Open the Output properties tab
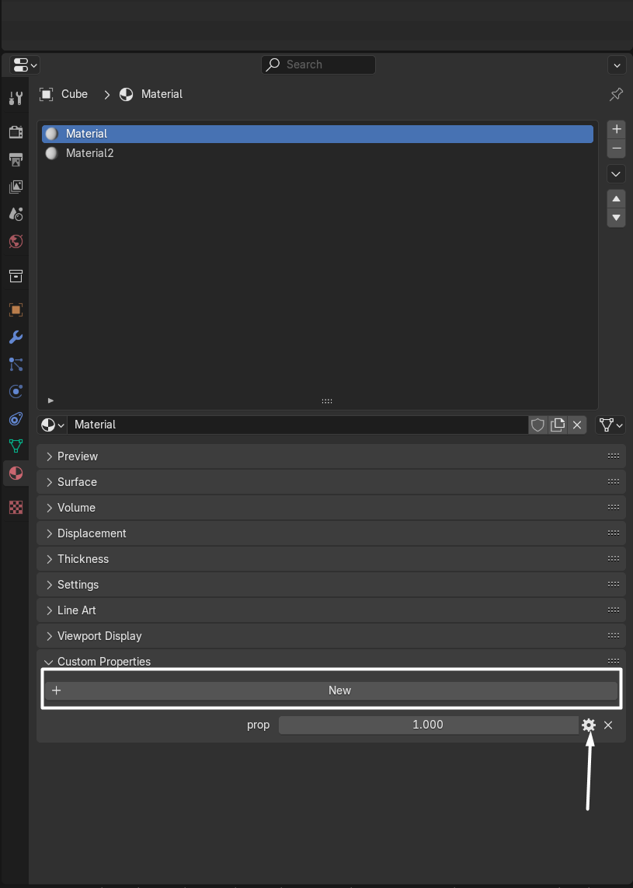The image size is (633, 888). coord(16,159)
